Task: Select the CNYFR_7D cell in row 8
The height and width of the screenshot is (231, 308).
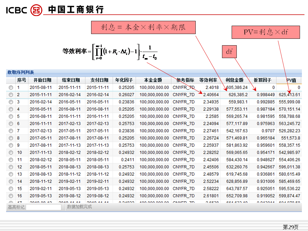Action: [184, 138]
